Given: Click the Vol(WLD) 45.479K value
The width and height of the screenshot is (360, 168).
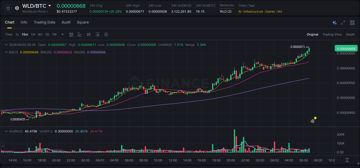Looking at the screenshot, I should [x=31, y=131].
